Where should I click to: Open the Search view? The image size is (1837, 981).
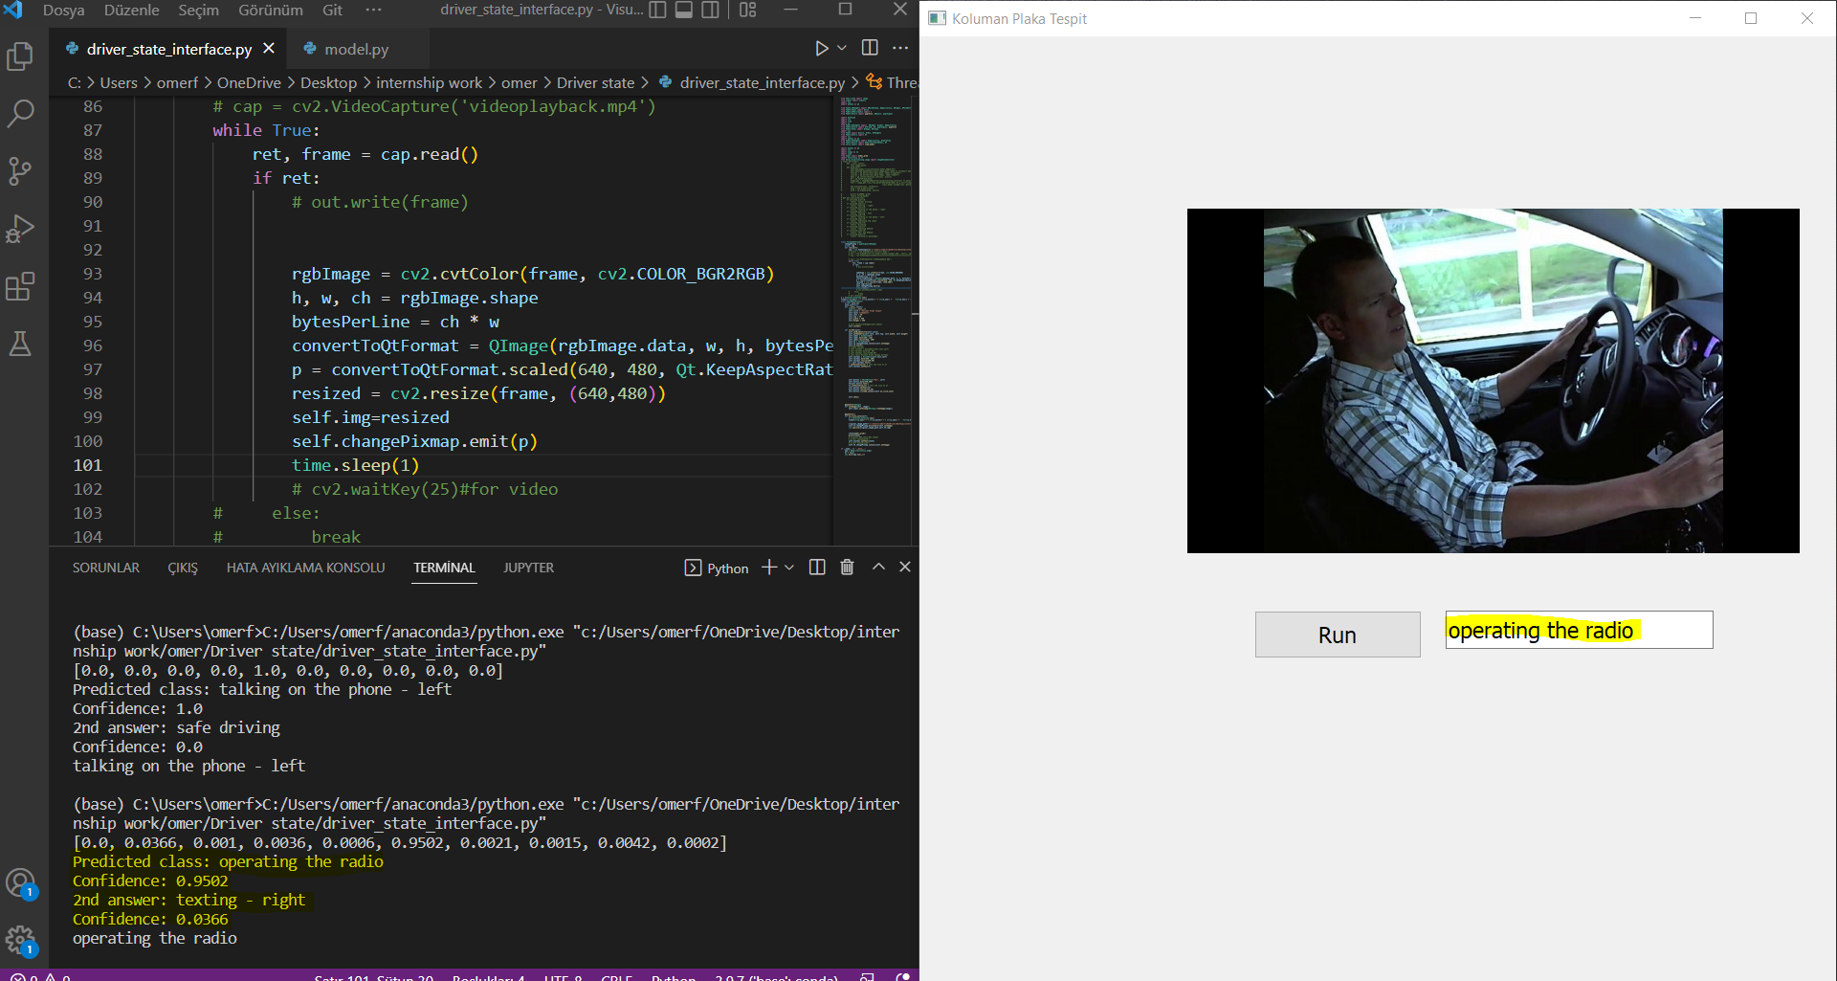coord(21,113)
